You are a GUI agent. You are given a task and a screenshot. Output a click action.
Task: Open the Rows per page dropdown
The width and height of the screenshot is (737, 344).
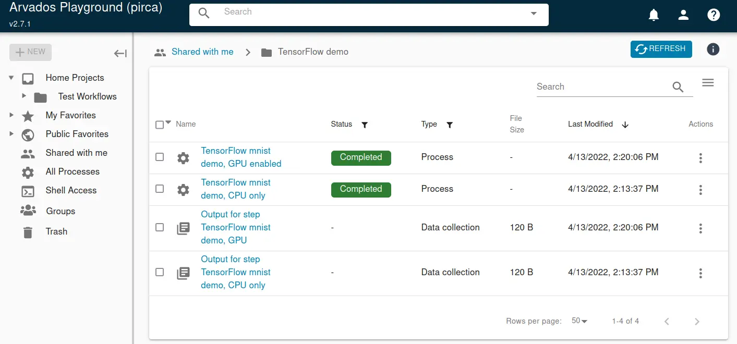(579, 321)
